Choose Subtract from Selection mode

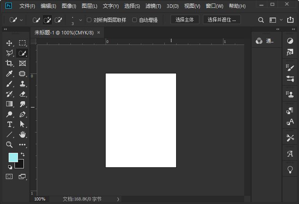58,20
